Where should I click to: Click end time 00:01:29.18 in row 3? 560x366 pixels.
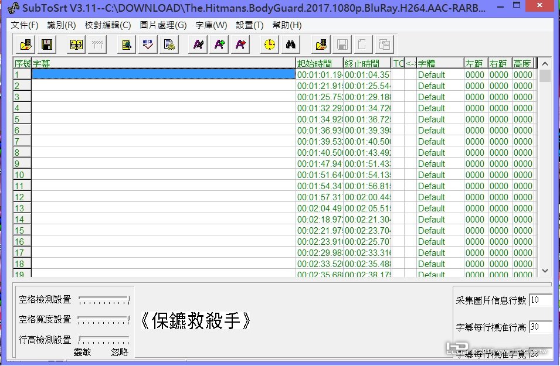coord(368,97)
